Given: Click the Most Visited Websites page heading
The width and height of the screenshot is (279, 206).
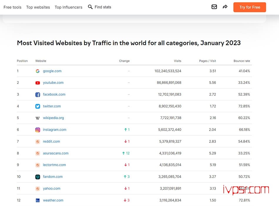Looking at the screenshot, I should pos(129,43).
